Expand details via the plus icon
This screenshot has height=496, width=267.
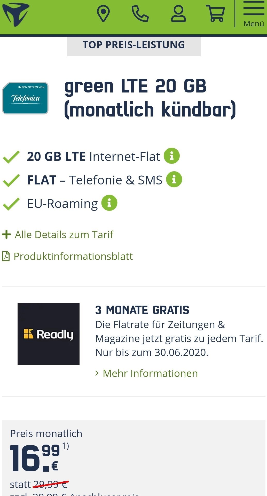pyautogui.click(x=6, y=235)
